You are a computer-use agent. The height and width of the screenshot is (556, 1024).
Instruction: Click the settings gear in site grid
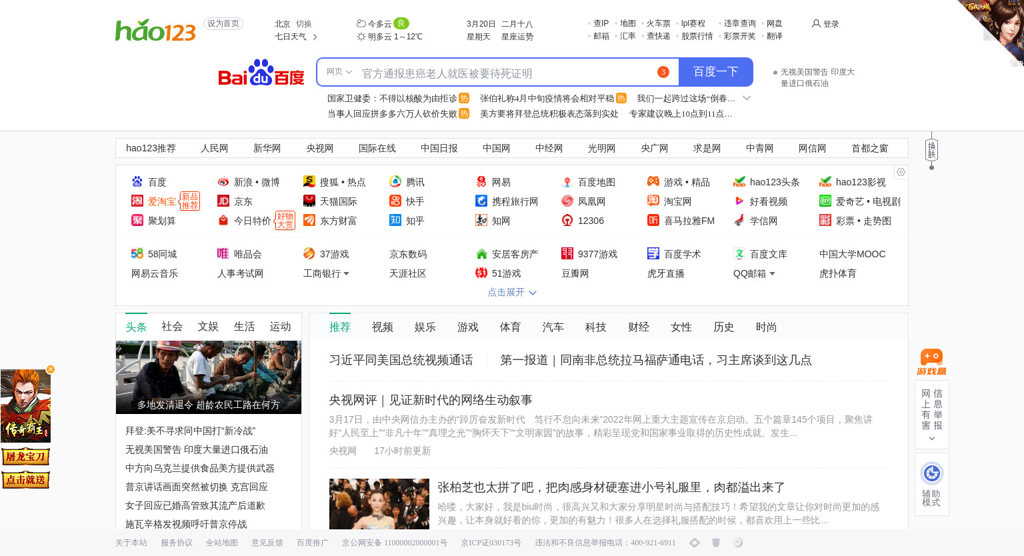[901, 172]
